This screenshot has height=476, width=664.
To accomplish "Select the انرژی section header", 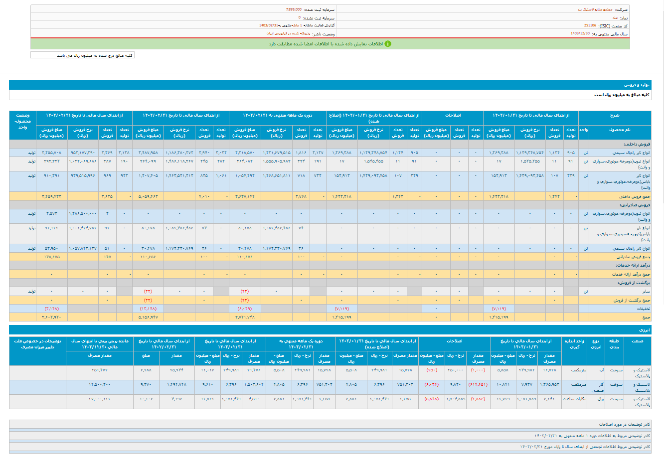I will tap(644, 330).
